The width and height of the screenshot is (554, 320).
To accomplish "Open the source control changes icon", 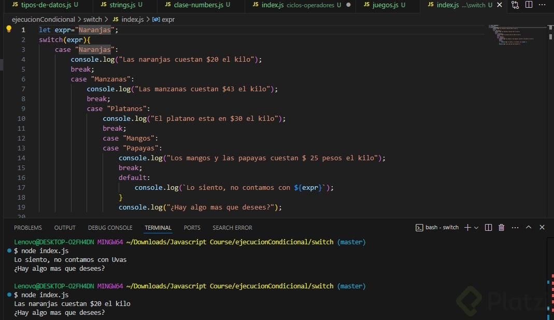I will coord(515,5).
